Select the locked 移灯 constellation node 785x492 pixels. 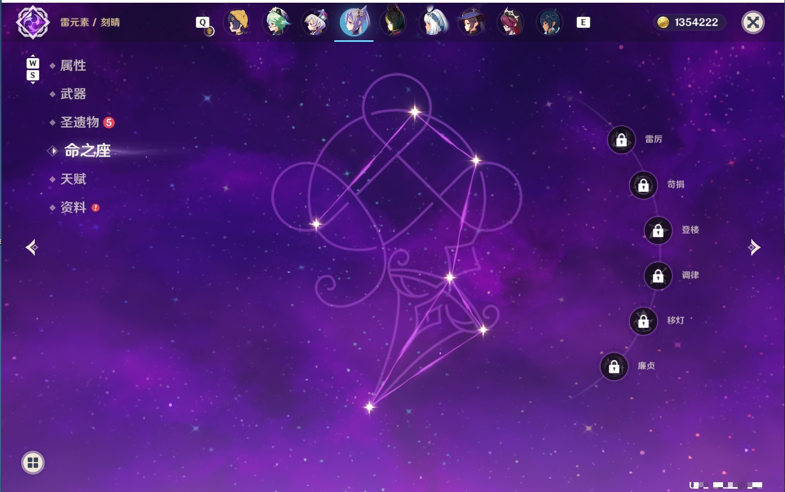644,321
